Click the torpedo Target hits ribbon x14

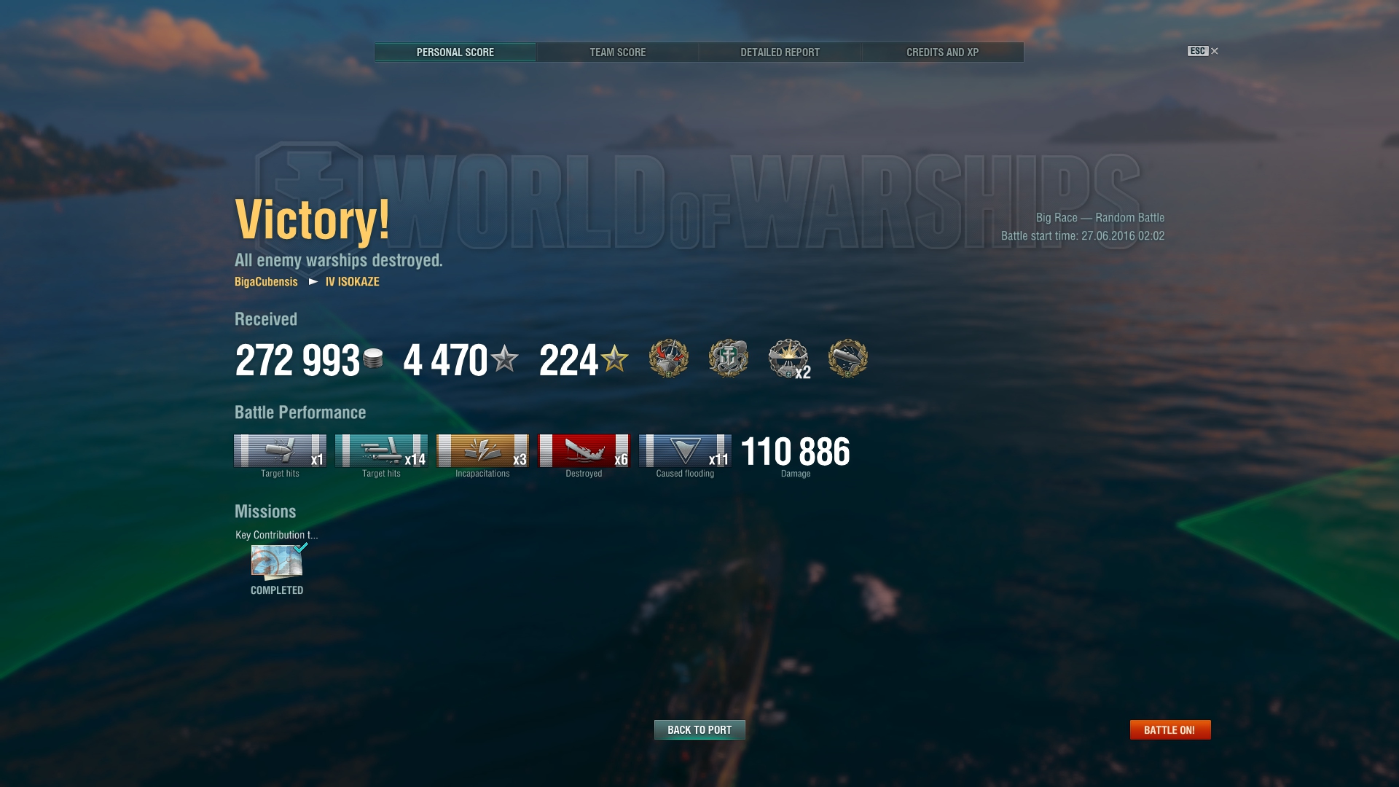point(381,451)
